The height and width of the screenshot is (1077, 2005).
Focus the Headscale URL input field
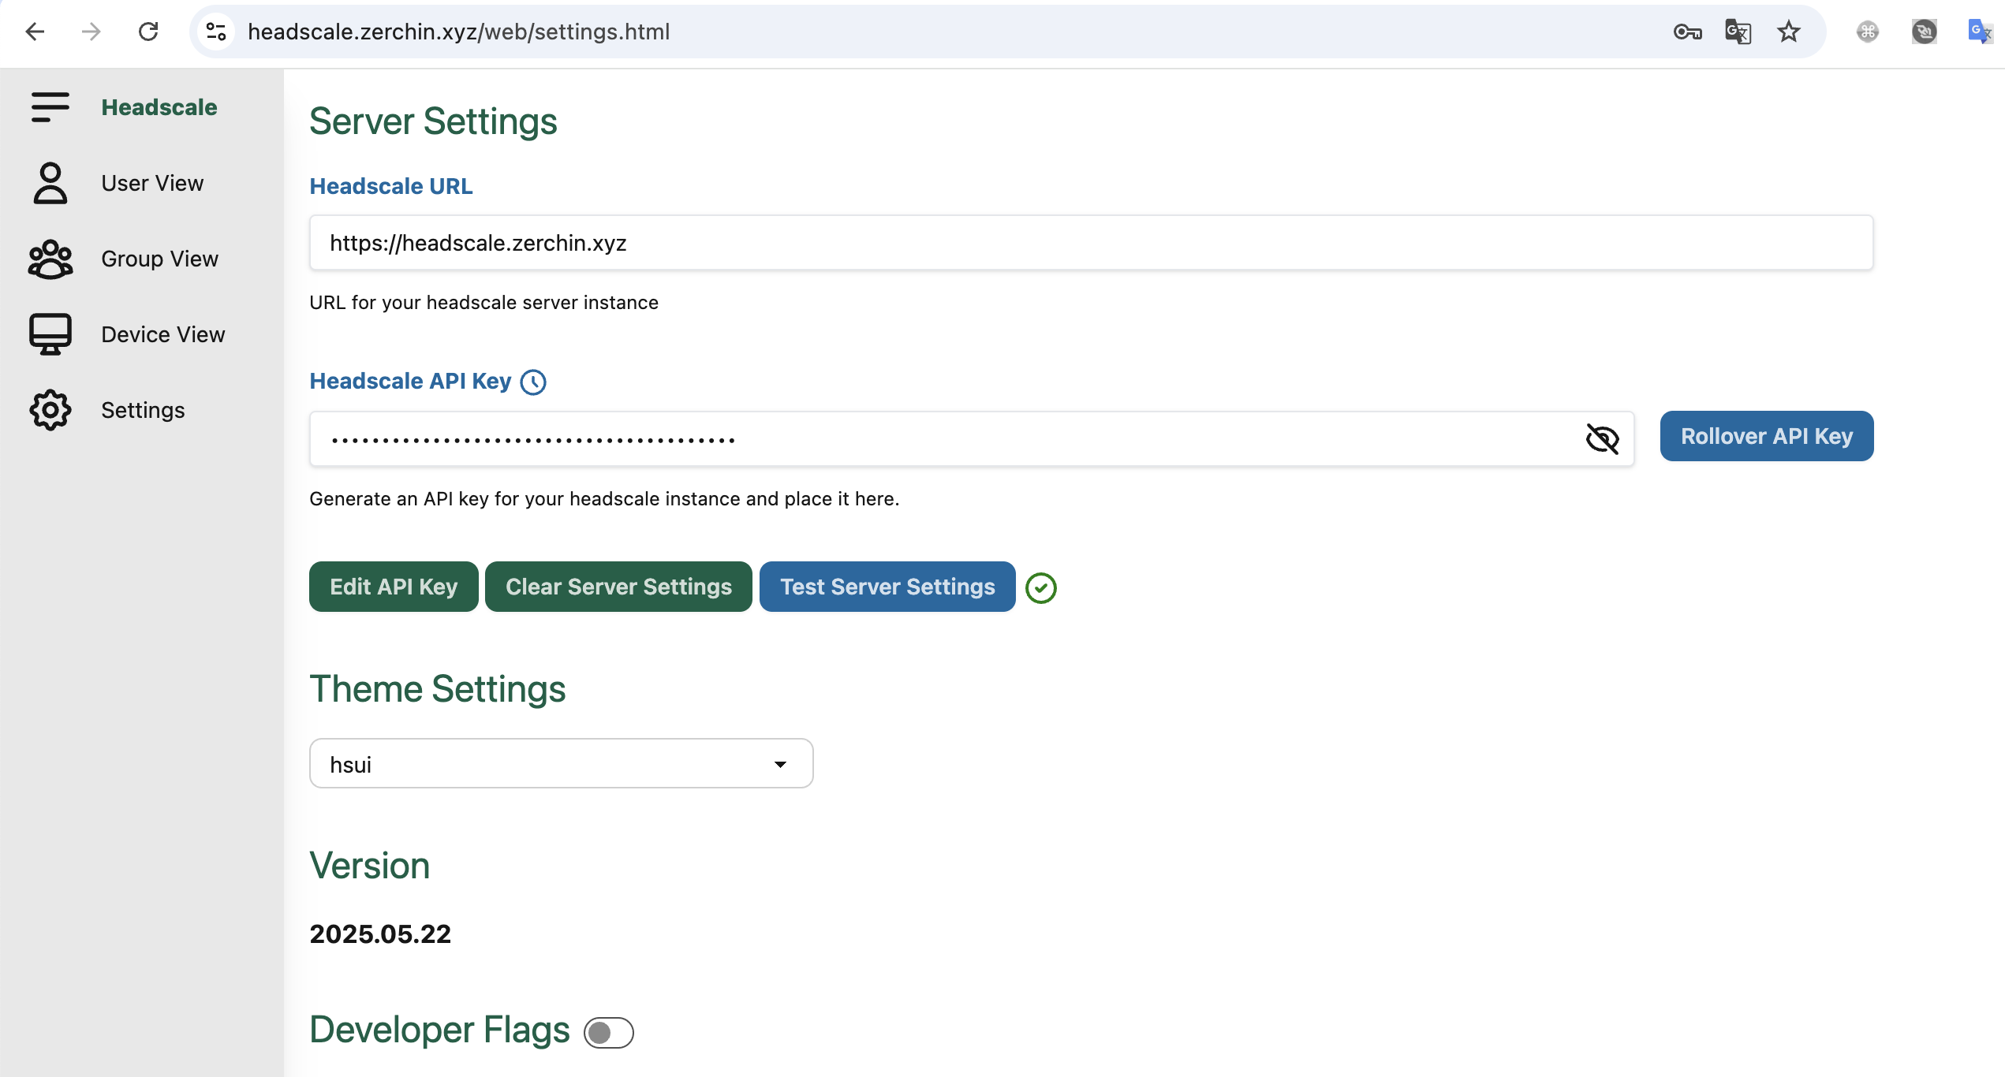tap(1091, 243)
